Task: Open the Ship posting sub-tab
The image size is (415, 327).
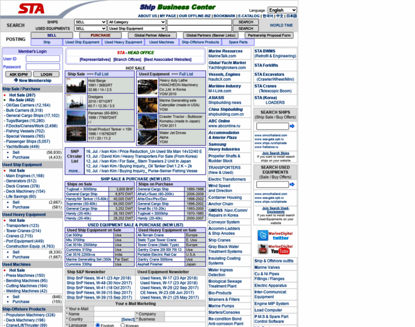Action: coord(47,42)
